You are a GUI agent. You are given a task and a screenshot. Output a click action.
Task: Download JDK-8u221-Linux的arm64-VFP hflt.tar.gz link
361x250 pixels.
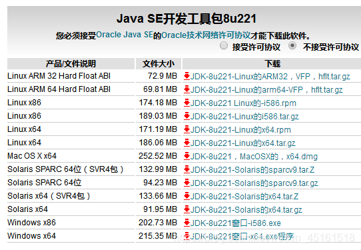pyautogui.click(x=266, y=89)
